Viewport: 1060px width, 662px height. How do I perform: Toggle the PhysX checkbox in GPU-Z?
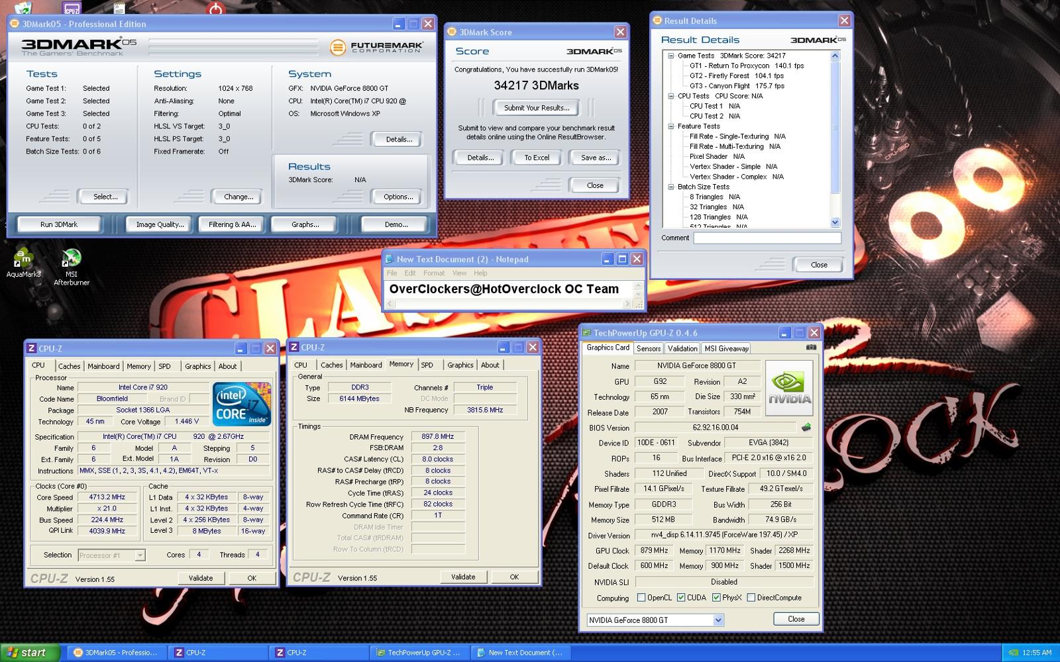716,597
